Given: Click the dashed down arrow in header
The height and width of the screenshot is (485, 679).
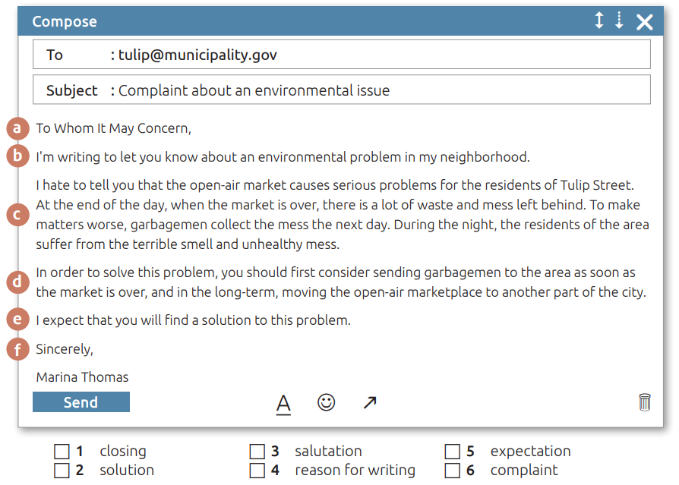Looking at the screenshot, I should coord(619,21).
